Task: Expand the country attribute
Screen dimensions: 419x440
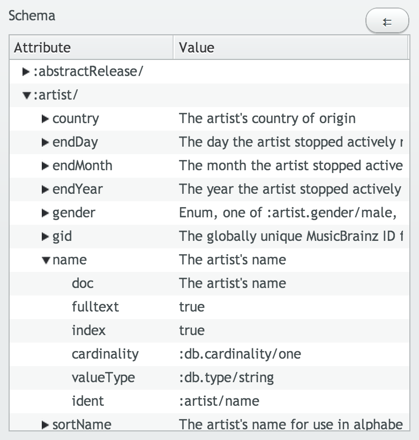Action: [45, 119]
